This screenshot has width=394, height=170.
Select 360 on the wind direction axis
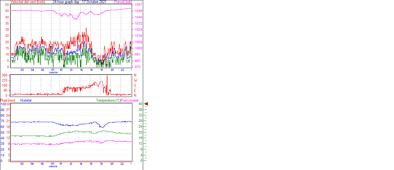(x=5, y=75)
